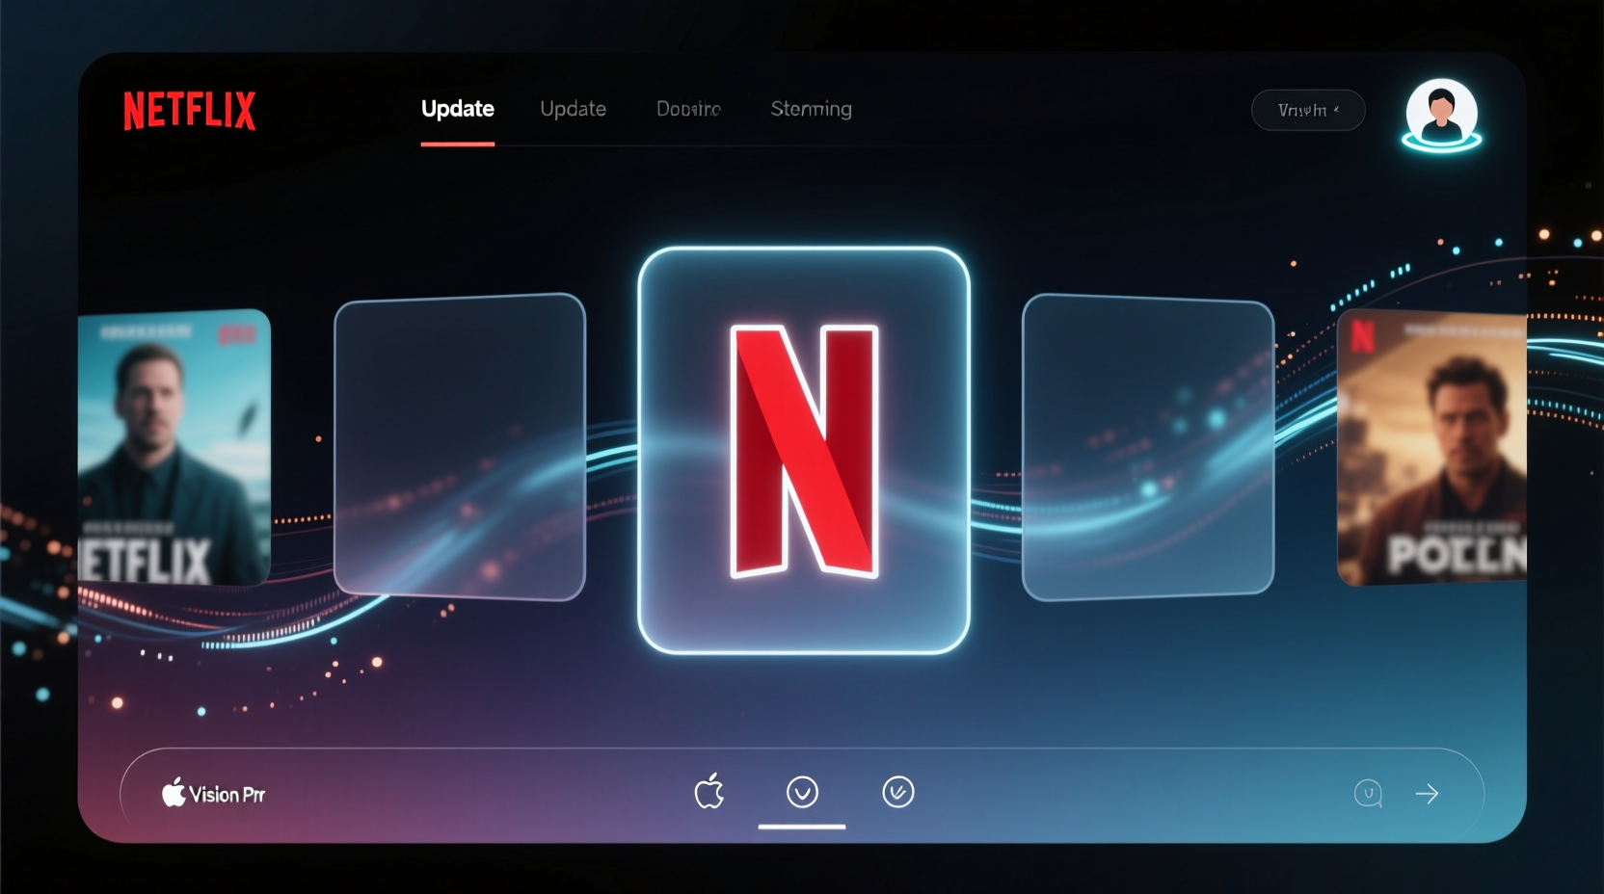Click the faint circular chat icon
Viewport: 1604px width, 894px height.
(1368, 793)
